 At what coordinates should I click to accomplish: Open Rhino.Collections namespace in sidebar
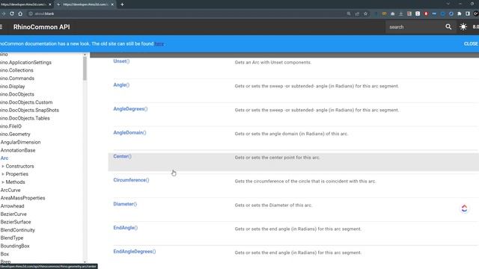point(16,70)
